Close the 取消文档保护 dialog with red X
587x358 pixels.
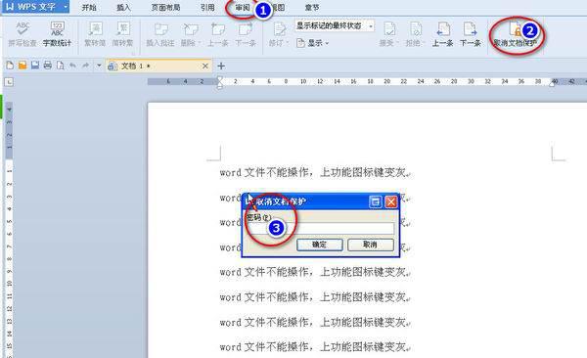(x=390, y=201)
